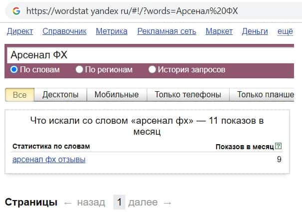Expand the ещё services menu
The image size is (302, 224).
click(x=285, y=31)
